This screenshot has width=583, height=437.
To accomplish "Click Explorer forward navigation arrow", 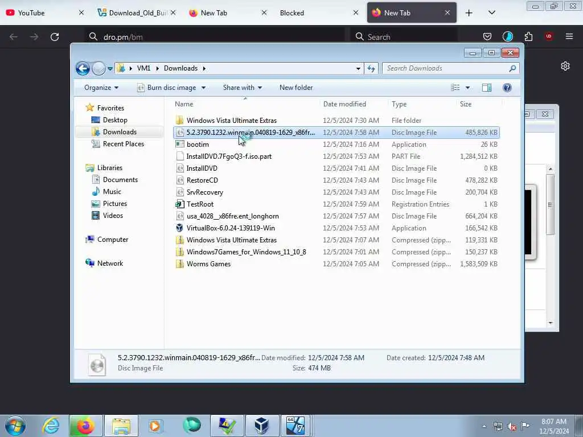I will click(98, 68).
